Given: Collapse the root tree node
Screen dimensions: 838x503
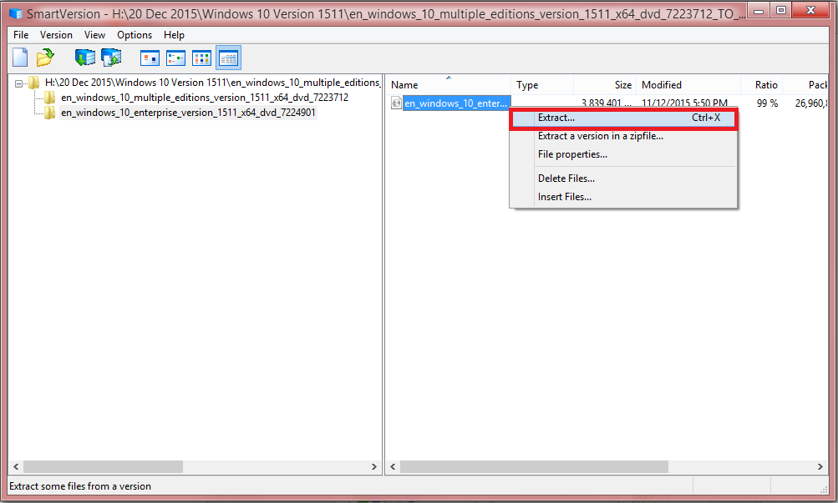Looking at the screenshot, I should tap(18, 83).
